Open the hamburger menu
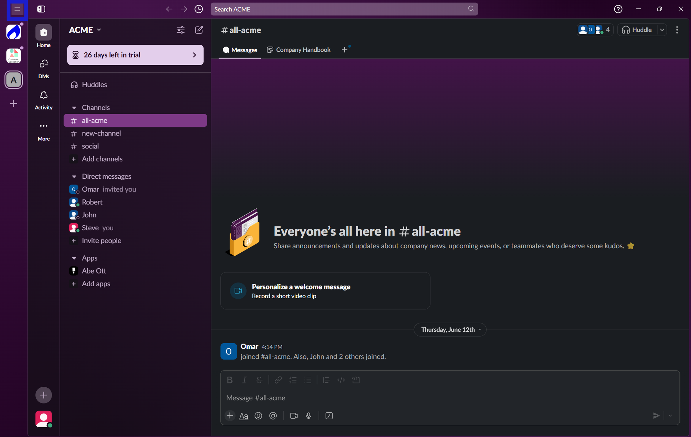This screenshot has height=437, width=691. [x=17, y=9]
